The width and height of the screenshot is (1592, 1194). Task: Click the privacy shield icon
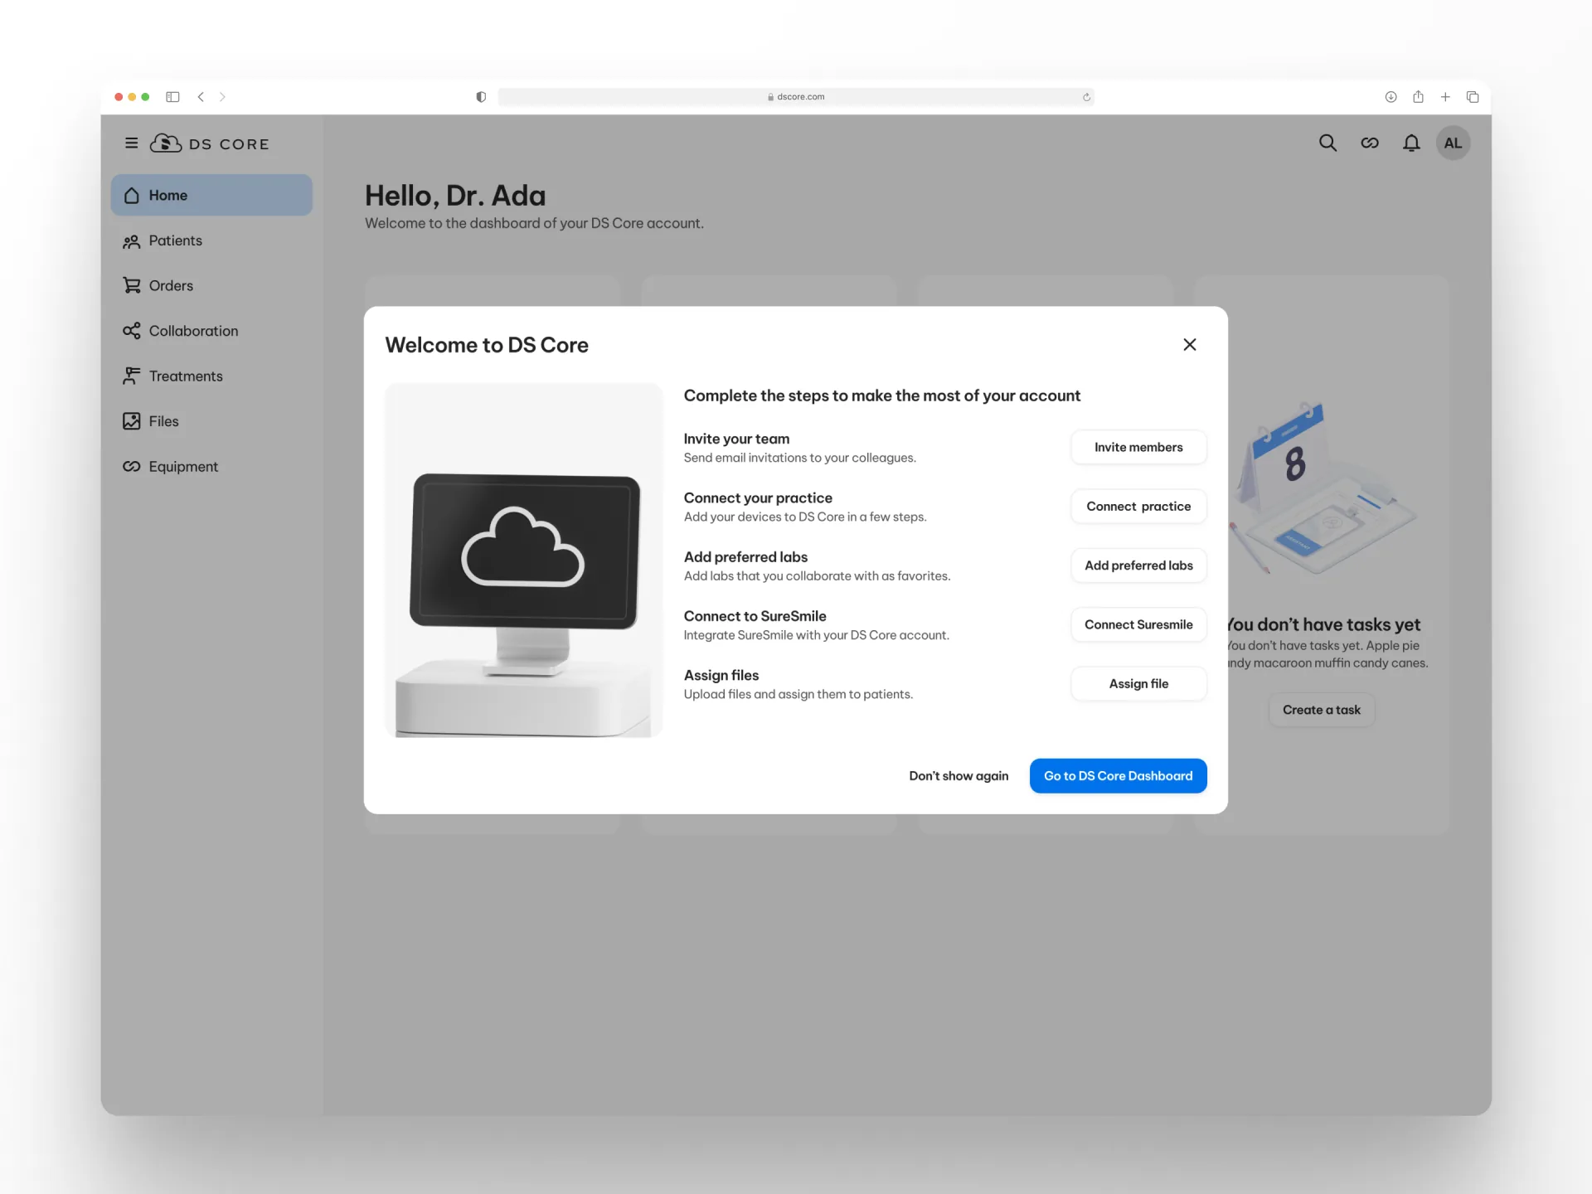point(481,97)
